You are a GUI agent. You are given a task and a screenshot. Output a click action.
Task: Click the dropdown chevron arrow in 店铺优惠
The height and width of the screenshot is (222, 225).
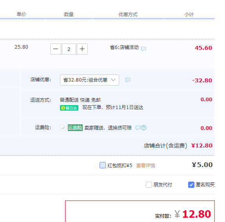113,80
